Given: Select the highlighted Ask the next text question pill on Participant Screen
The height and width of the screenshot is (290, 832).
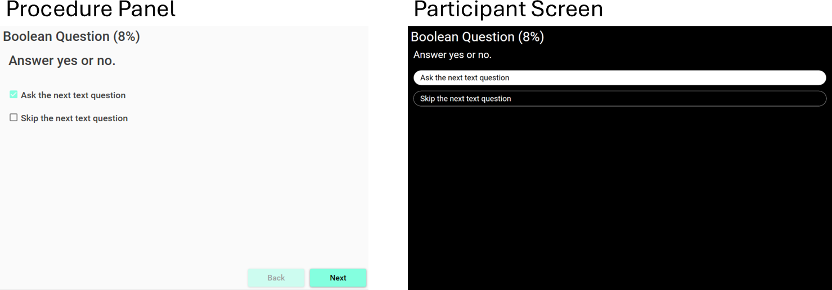Looking at the screenshot, I should pos(620,77).
